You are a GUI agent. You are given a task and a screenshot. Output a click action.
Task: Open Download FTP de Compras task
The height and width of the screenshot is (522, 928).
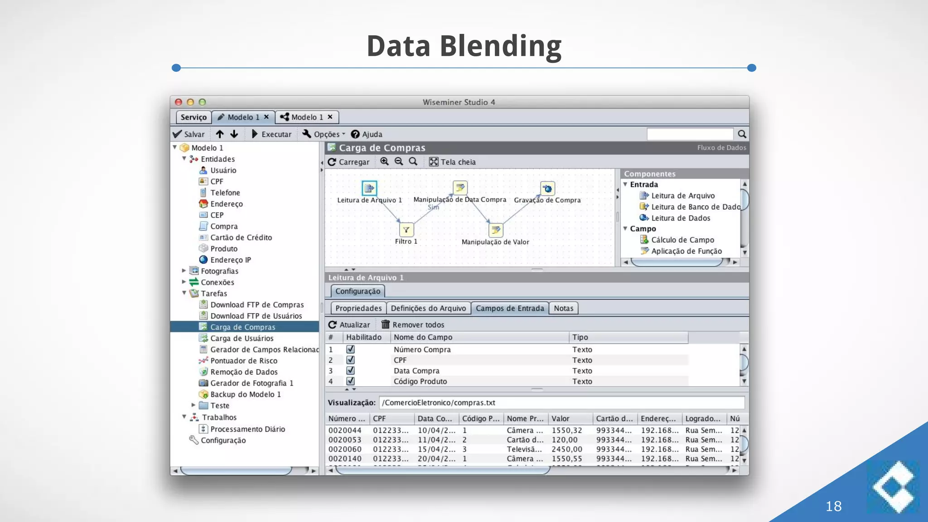coord(251,304)
